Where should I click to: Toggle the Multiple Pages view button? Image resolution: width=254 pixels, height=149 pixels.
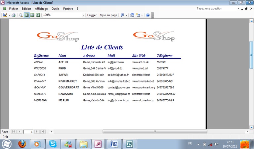[x=38, y=15]
